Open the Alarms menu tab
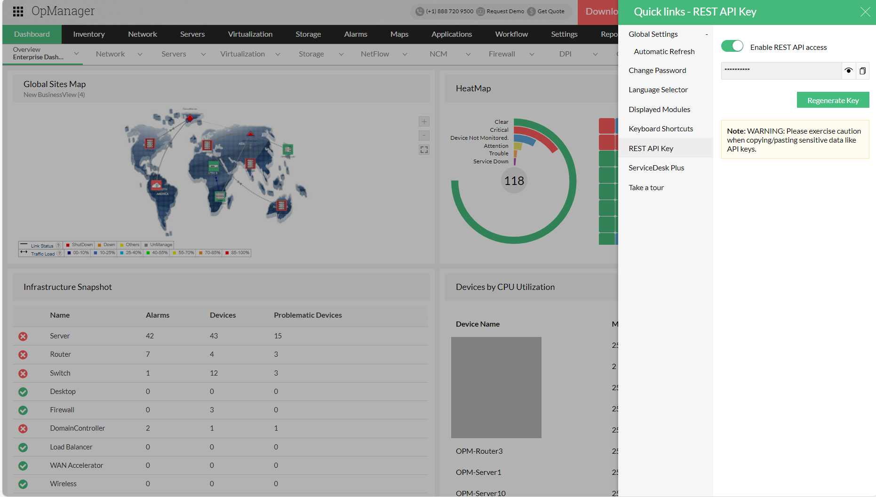 point(355,34)
